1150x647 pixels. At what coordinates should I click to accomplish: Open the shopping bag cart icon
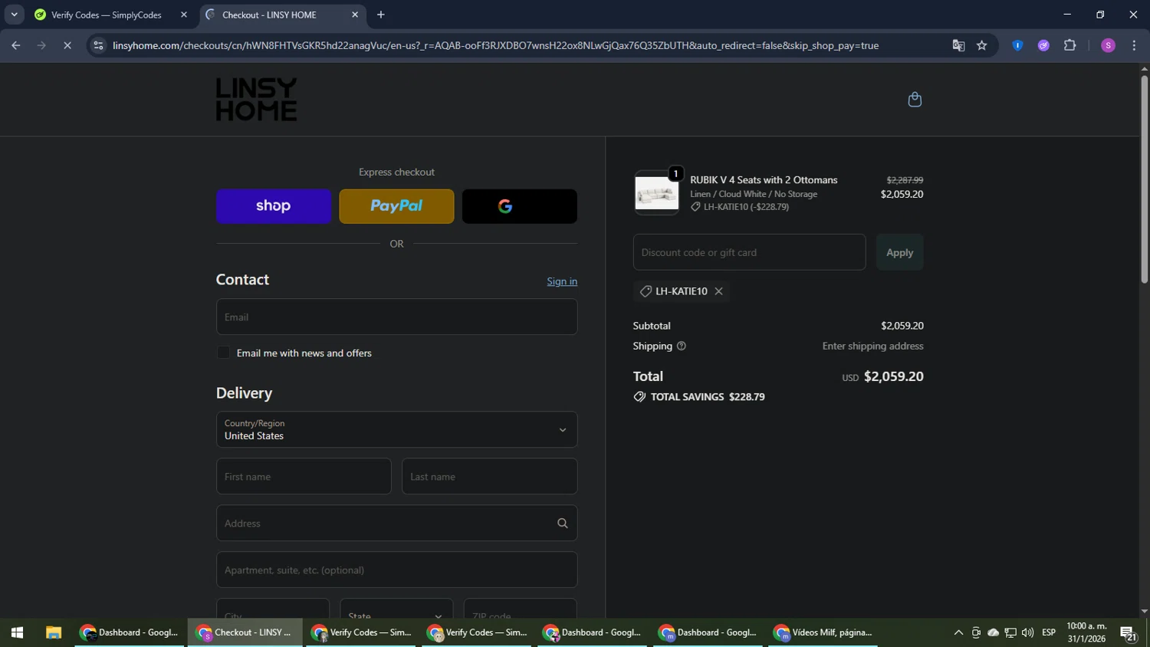[x=915, y=100]
